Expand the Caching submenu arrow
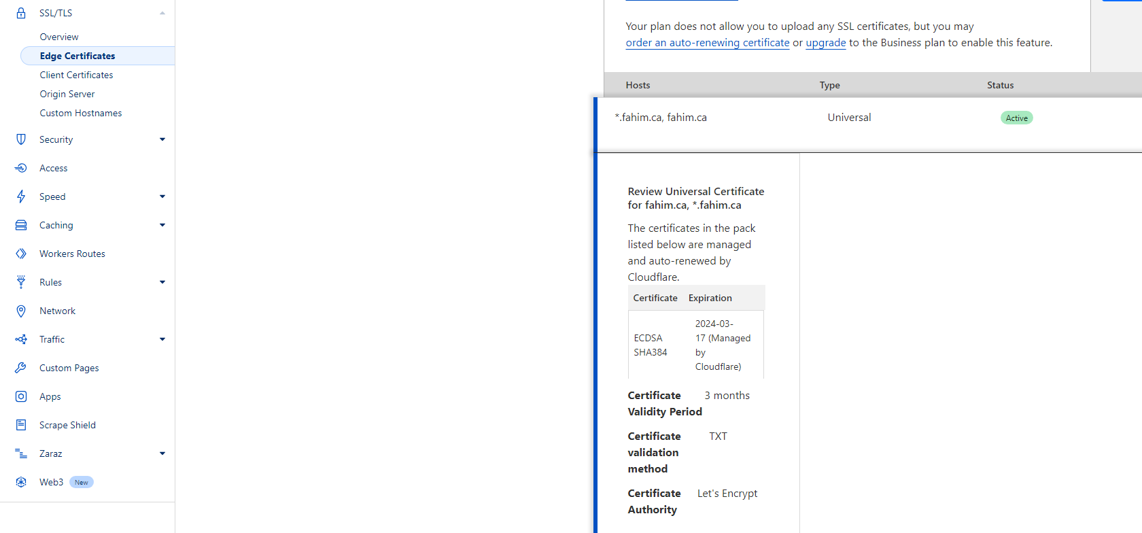Image resolution: width=1142 pixels, height=533 pixels. [x=162, y=225]
